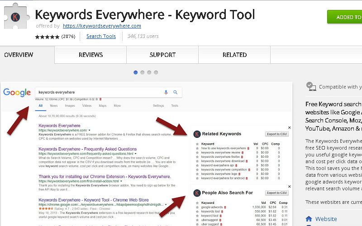This screenshot has height=226, width=362.
Task: Click red icon next to 'google adwords'
Action: point(225,207)
